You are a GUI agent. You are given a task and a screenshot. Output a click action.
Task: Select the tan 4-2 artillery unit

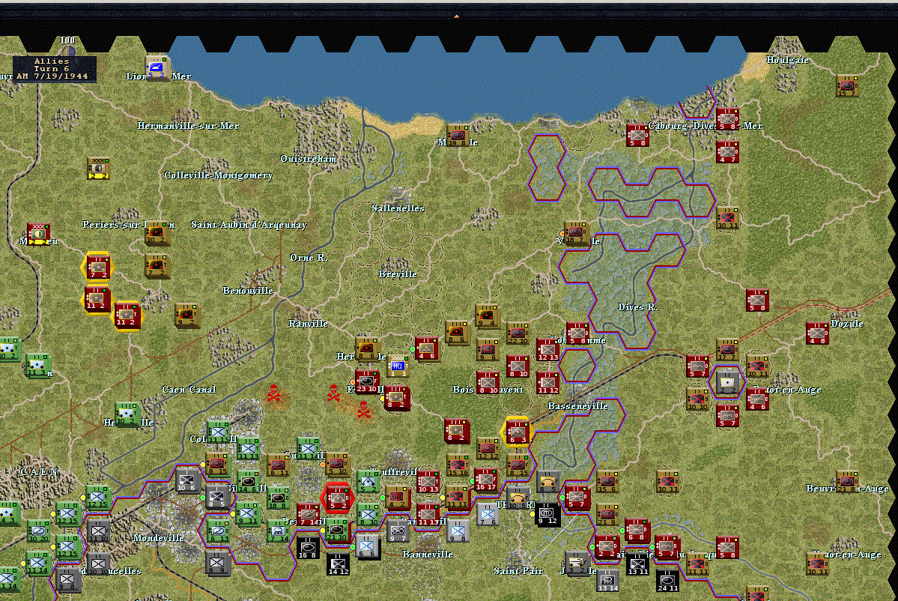pos(398,498)
